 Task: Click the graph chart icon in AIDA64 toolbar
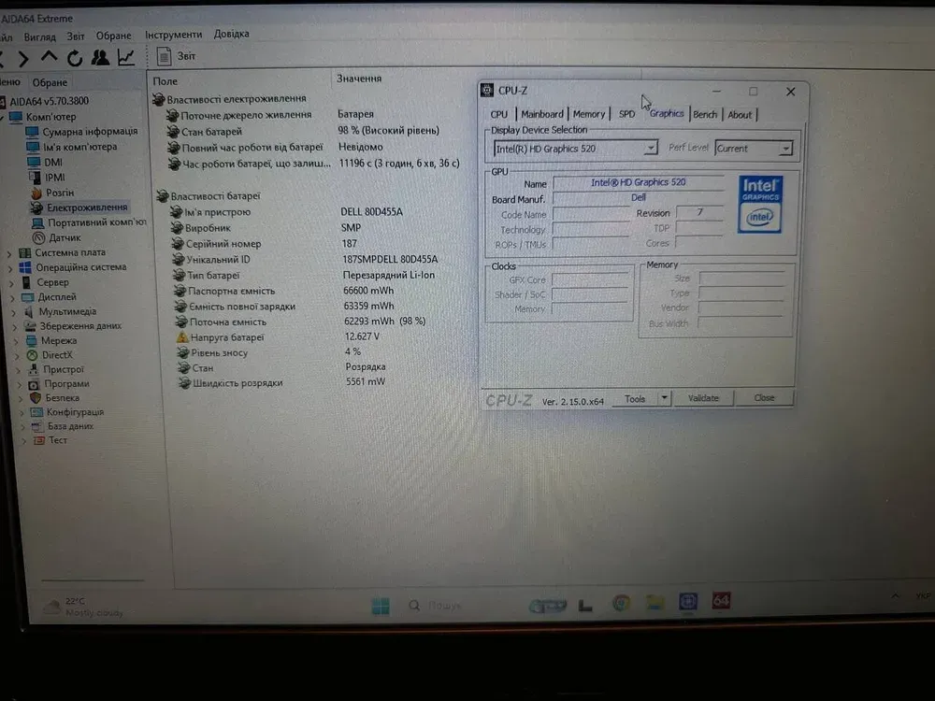(x=125, y=58)
